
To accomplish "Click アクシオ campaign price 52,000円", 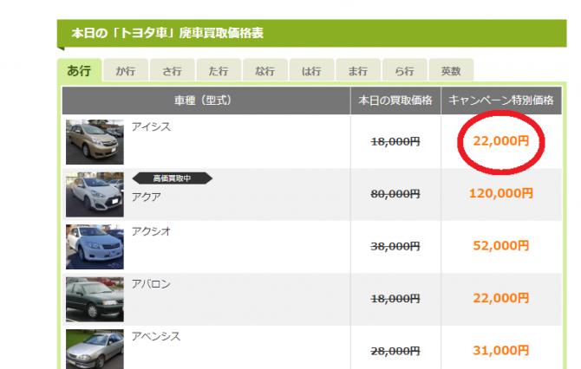I will click(x=501, y=246).
